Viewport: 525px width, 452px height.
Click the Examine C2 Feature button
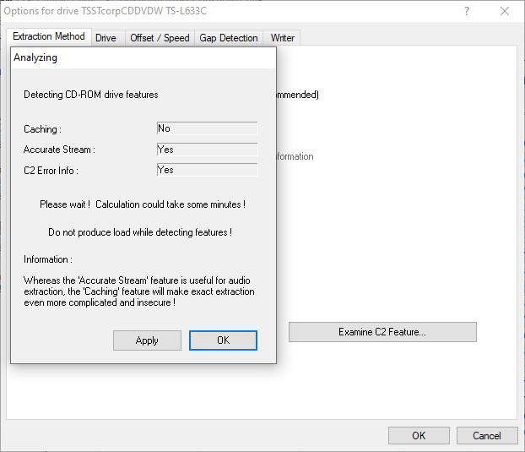(382, 332)
